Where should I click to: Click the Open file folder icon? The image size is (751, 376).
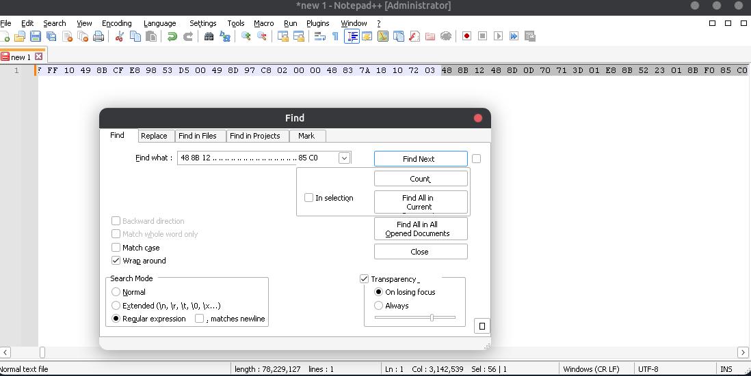click(x=20, y=36)
